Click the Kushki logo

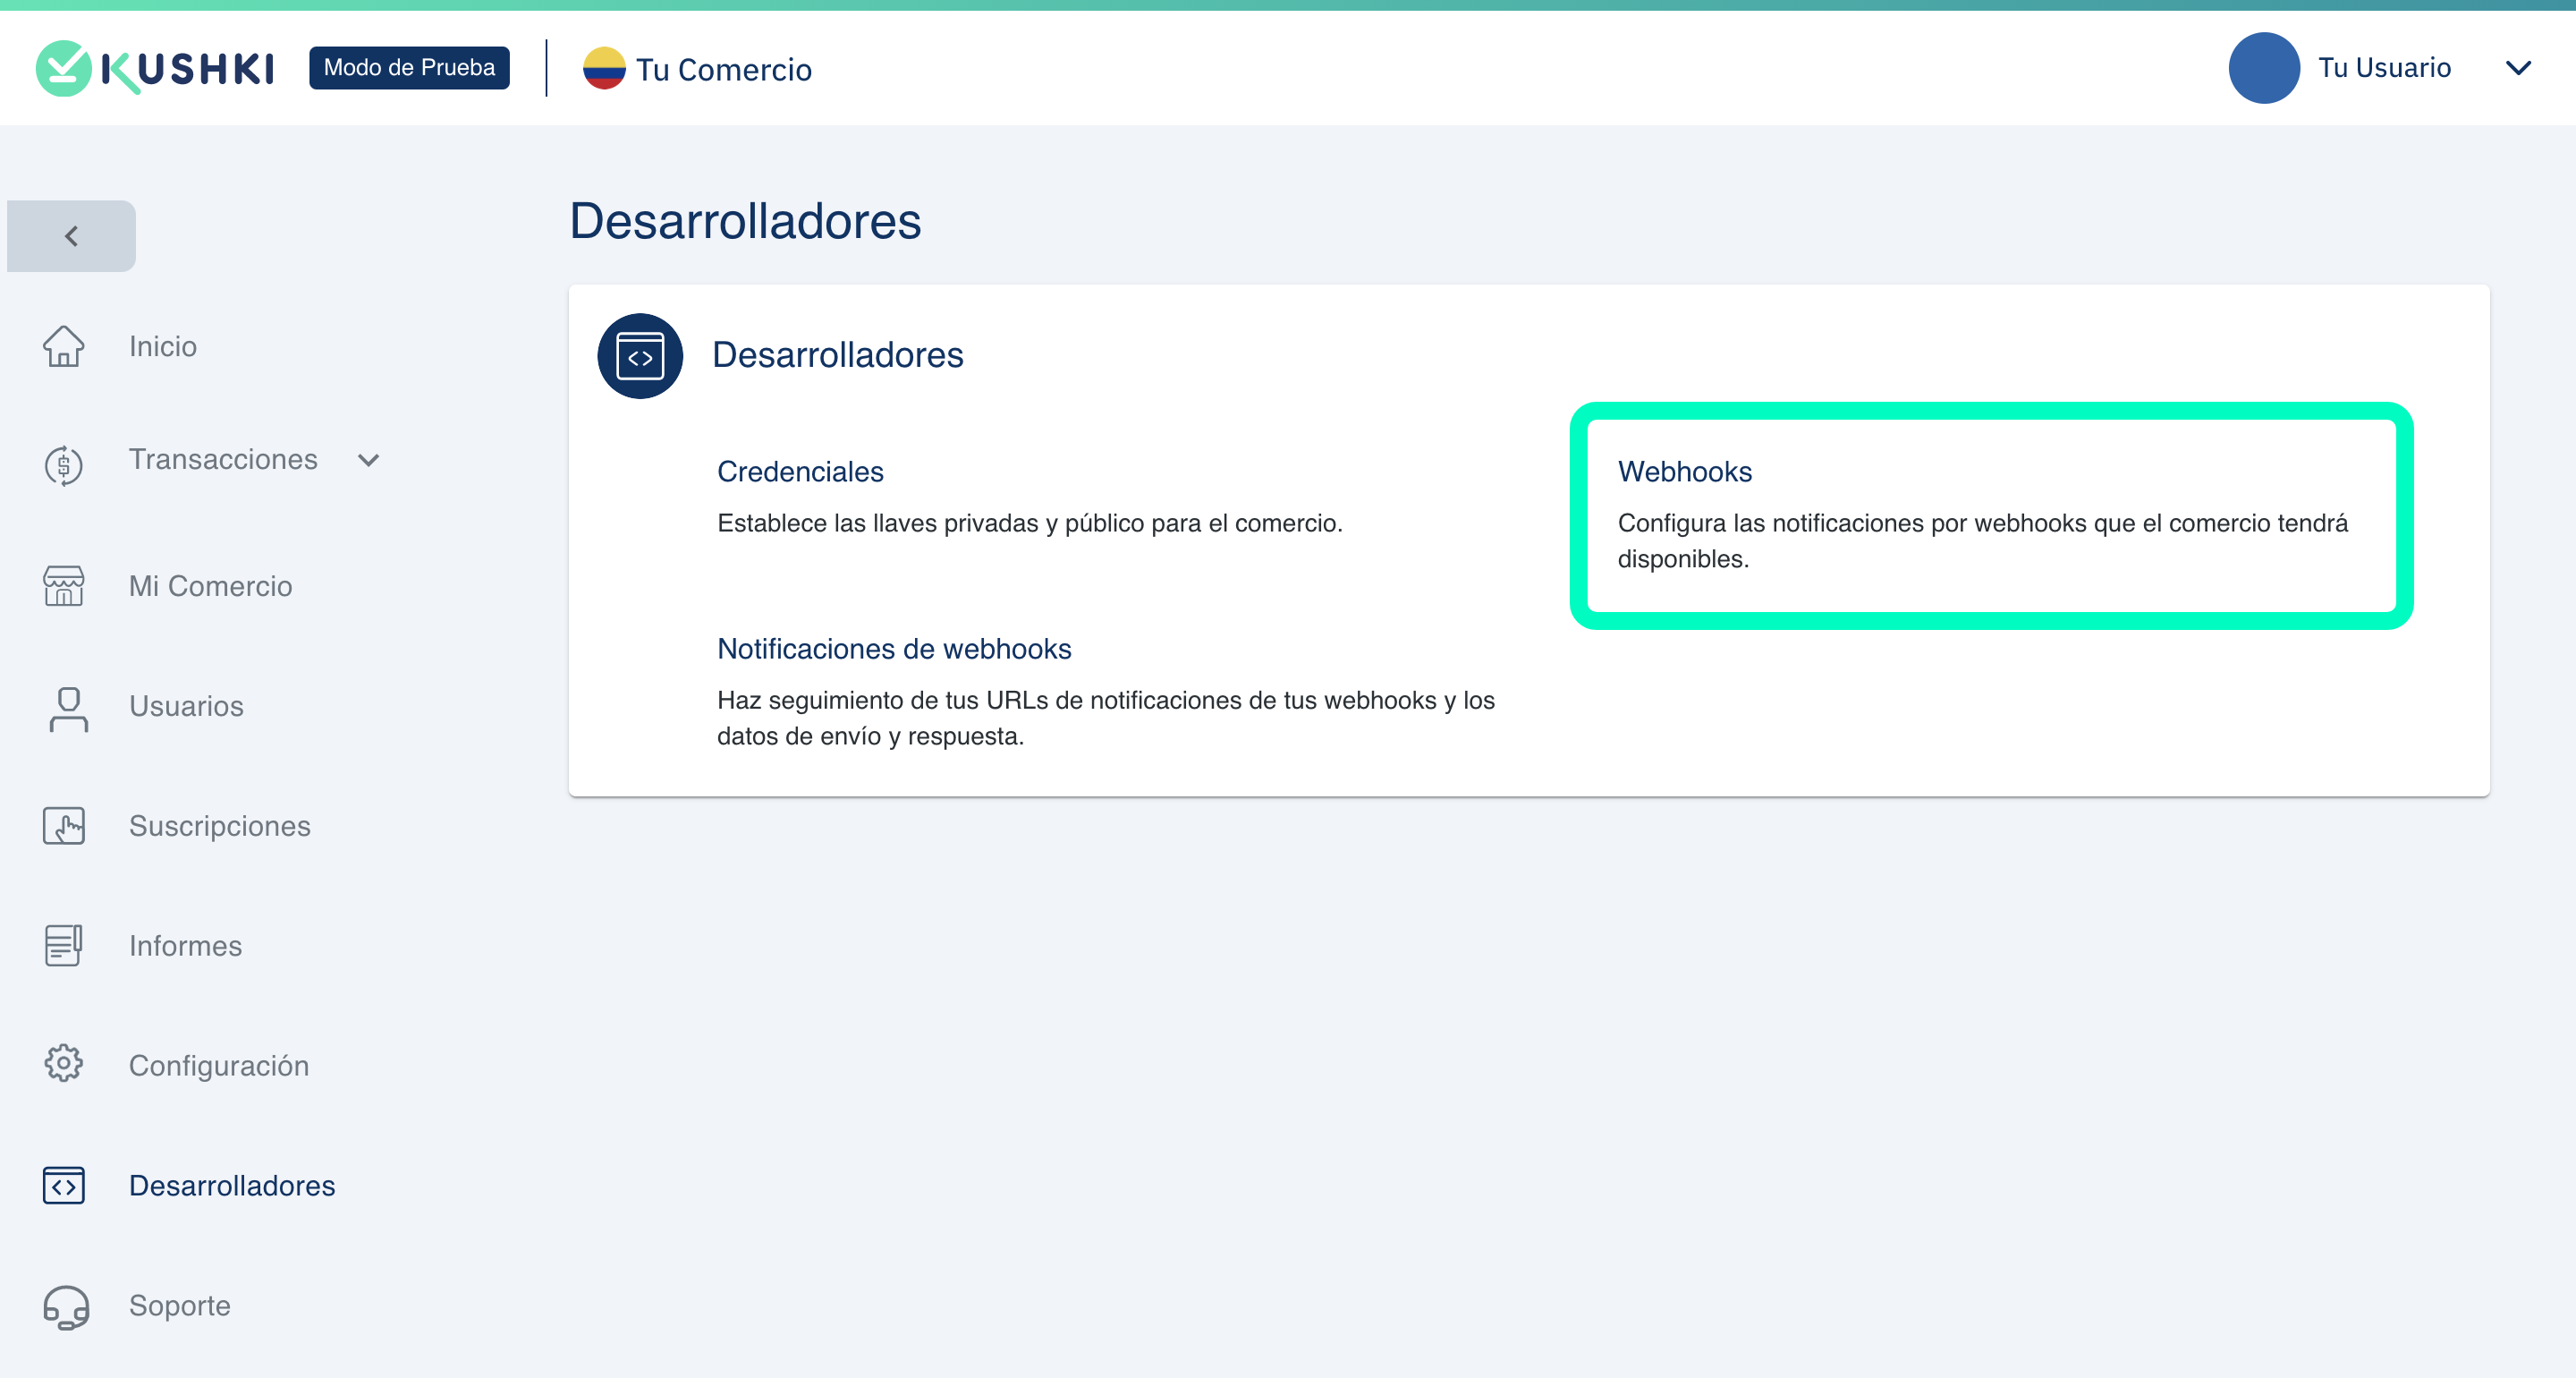[x=155, y=68]
